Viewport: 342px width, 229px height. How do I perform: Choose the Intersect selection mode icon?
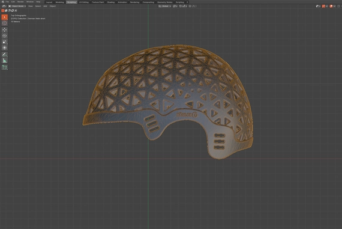[16, 10]
